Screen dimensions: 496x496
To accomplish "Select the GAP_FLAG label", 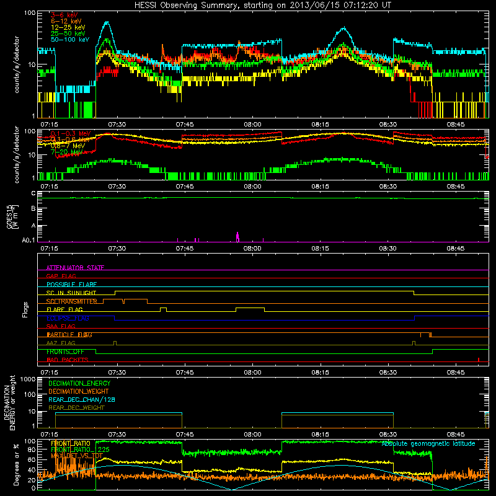I will pos(61,276).
